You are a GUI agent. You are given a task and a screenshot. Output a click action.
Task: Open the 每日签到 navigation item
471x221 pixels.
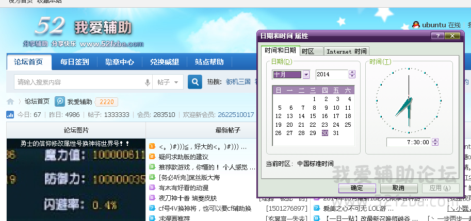[74, 62]
